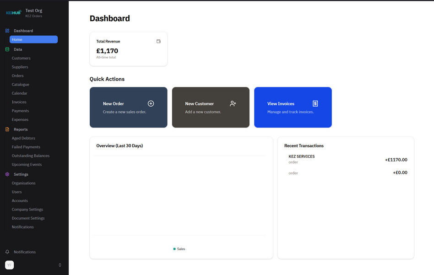Click the Reports document icon in sidebar
The height and width of the screenshot is (275, 434).
click(7, 129)
